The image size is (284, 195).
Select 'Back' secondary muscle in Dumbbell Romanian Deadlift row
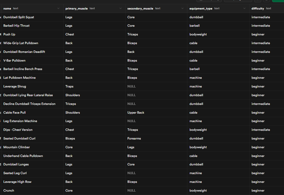pyautogui.click(x=156, y=52)
